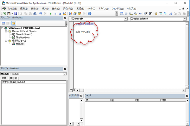The width and height of the screenshot is (190, 126).
Task: Open the デバッグ(D) menu
Action: click(x=68, y=9)
